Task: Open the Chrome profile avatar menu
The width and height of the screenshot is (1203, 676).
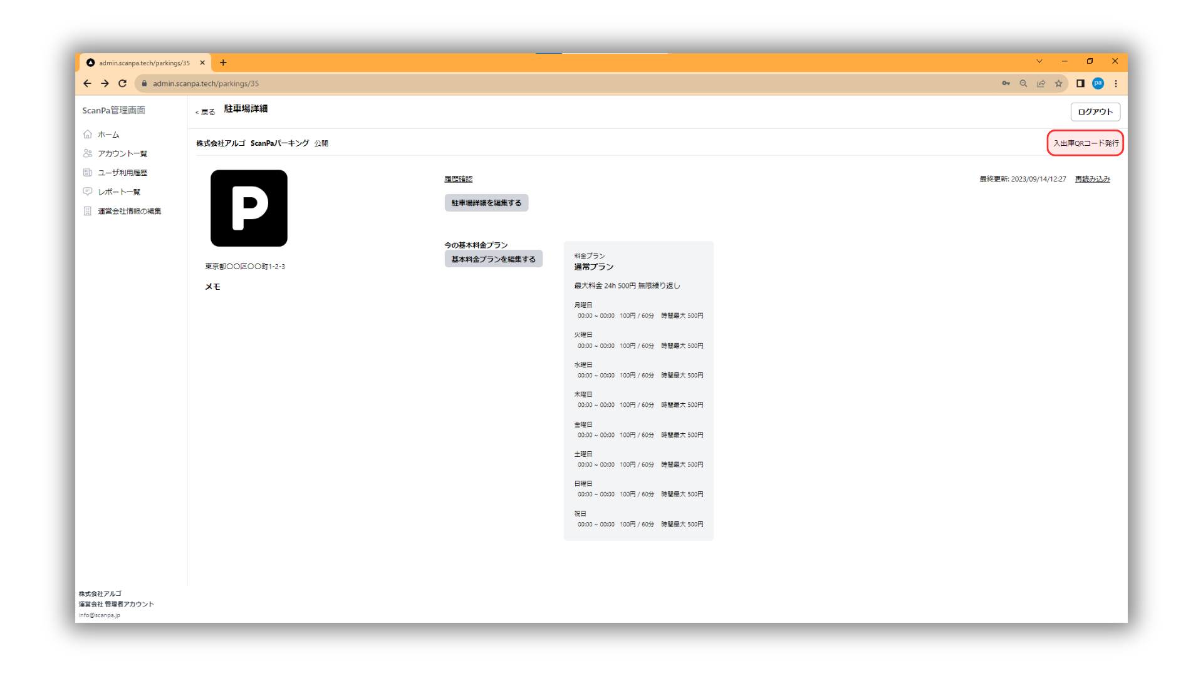Action: [x=1098, y=83]
